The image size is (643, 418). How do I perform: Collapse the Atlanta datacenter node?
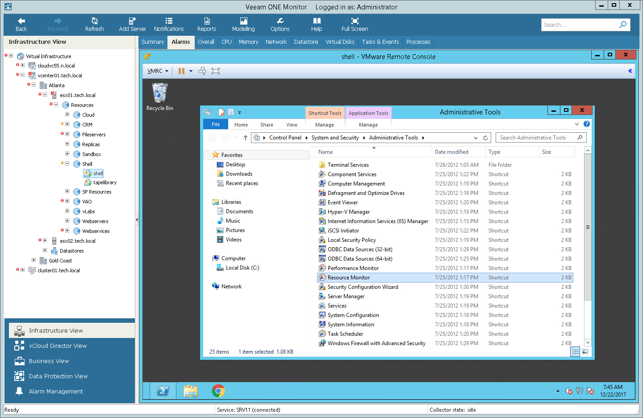pyautogui.click(x=33, y=85)
